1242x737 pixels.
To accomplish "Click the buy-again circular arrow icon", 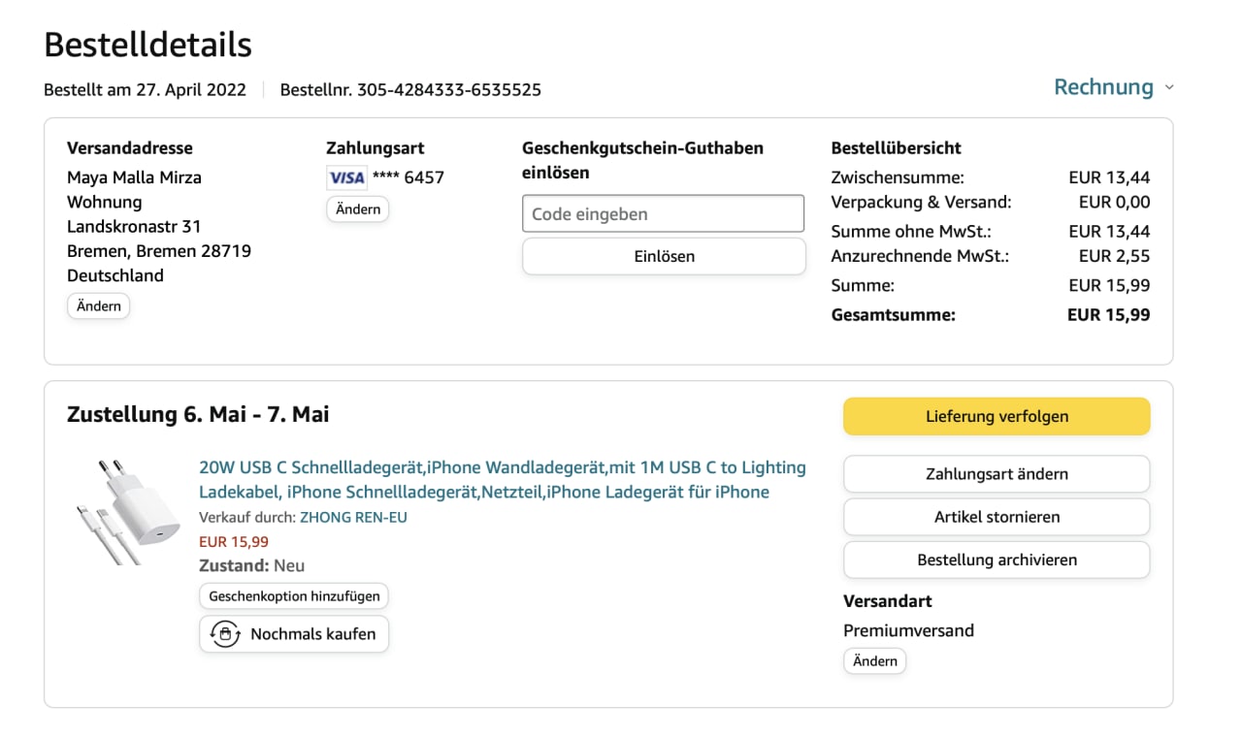I will [x=225, y=634].
